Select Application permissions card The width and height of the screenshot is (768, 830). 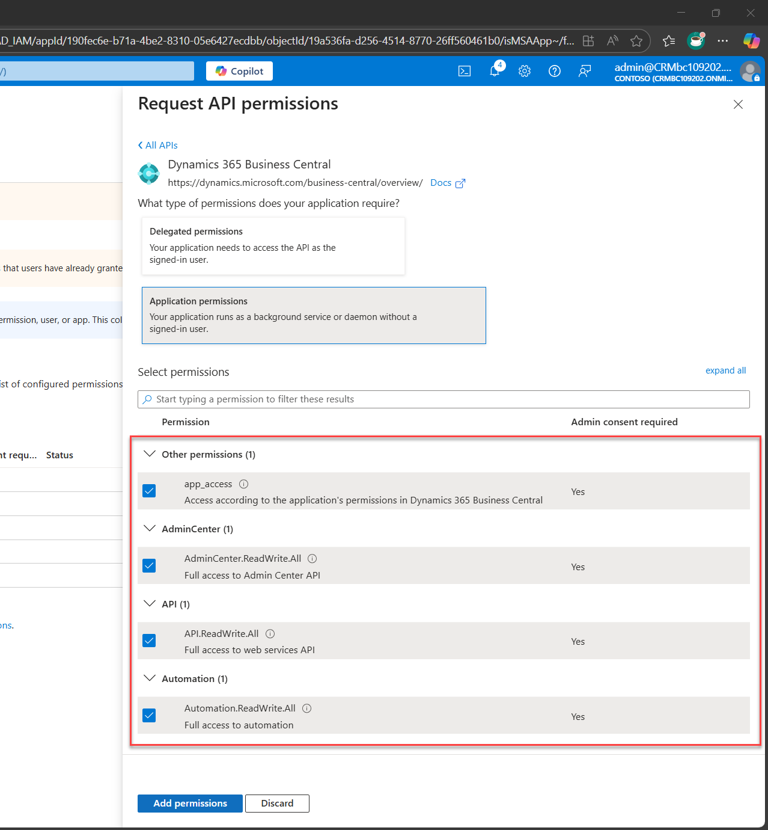pyautogui.click(x=314, y=315)
